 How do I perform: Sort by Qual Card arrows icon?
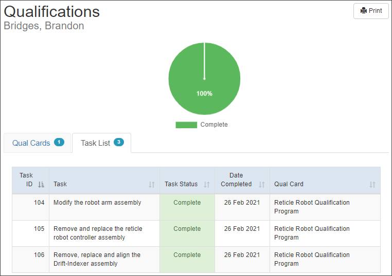click(x=372, y=185)
